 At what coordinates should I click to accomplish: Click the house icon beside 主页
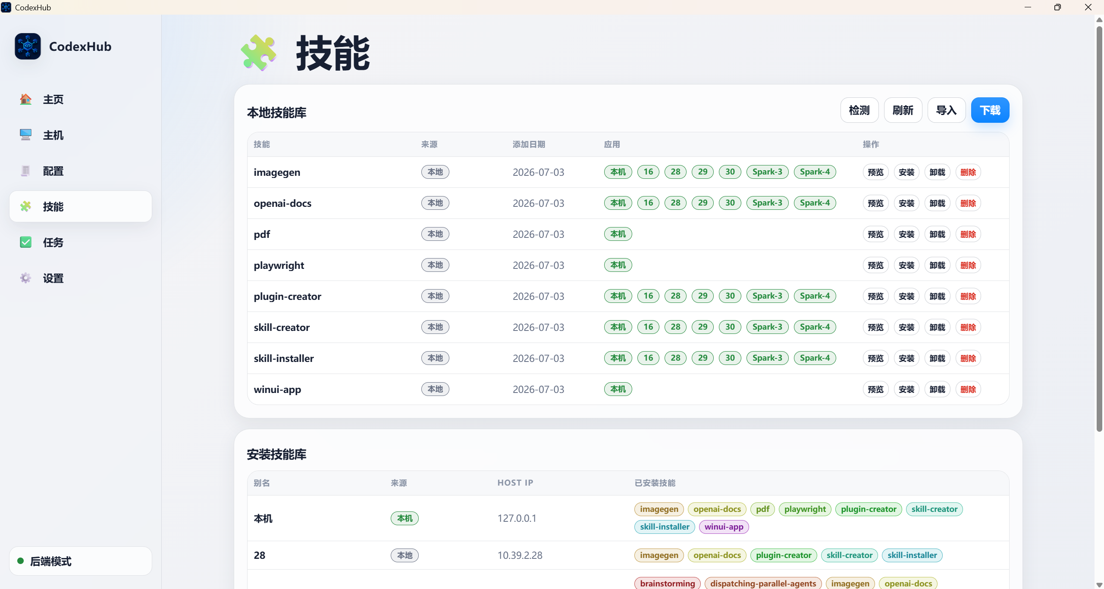[26, 99]
